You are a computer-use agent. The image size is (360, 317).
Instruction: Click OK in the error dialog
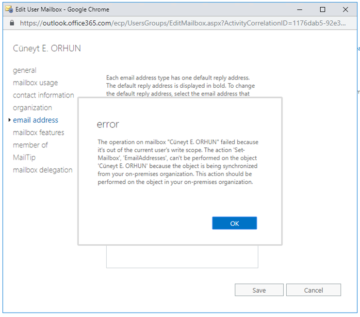click(234, 223)
